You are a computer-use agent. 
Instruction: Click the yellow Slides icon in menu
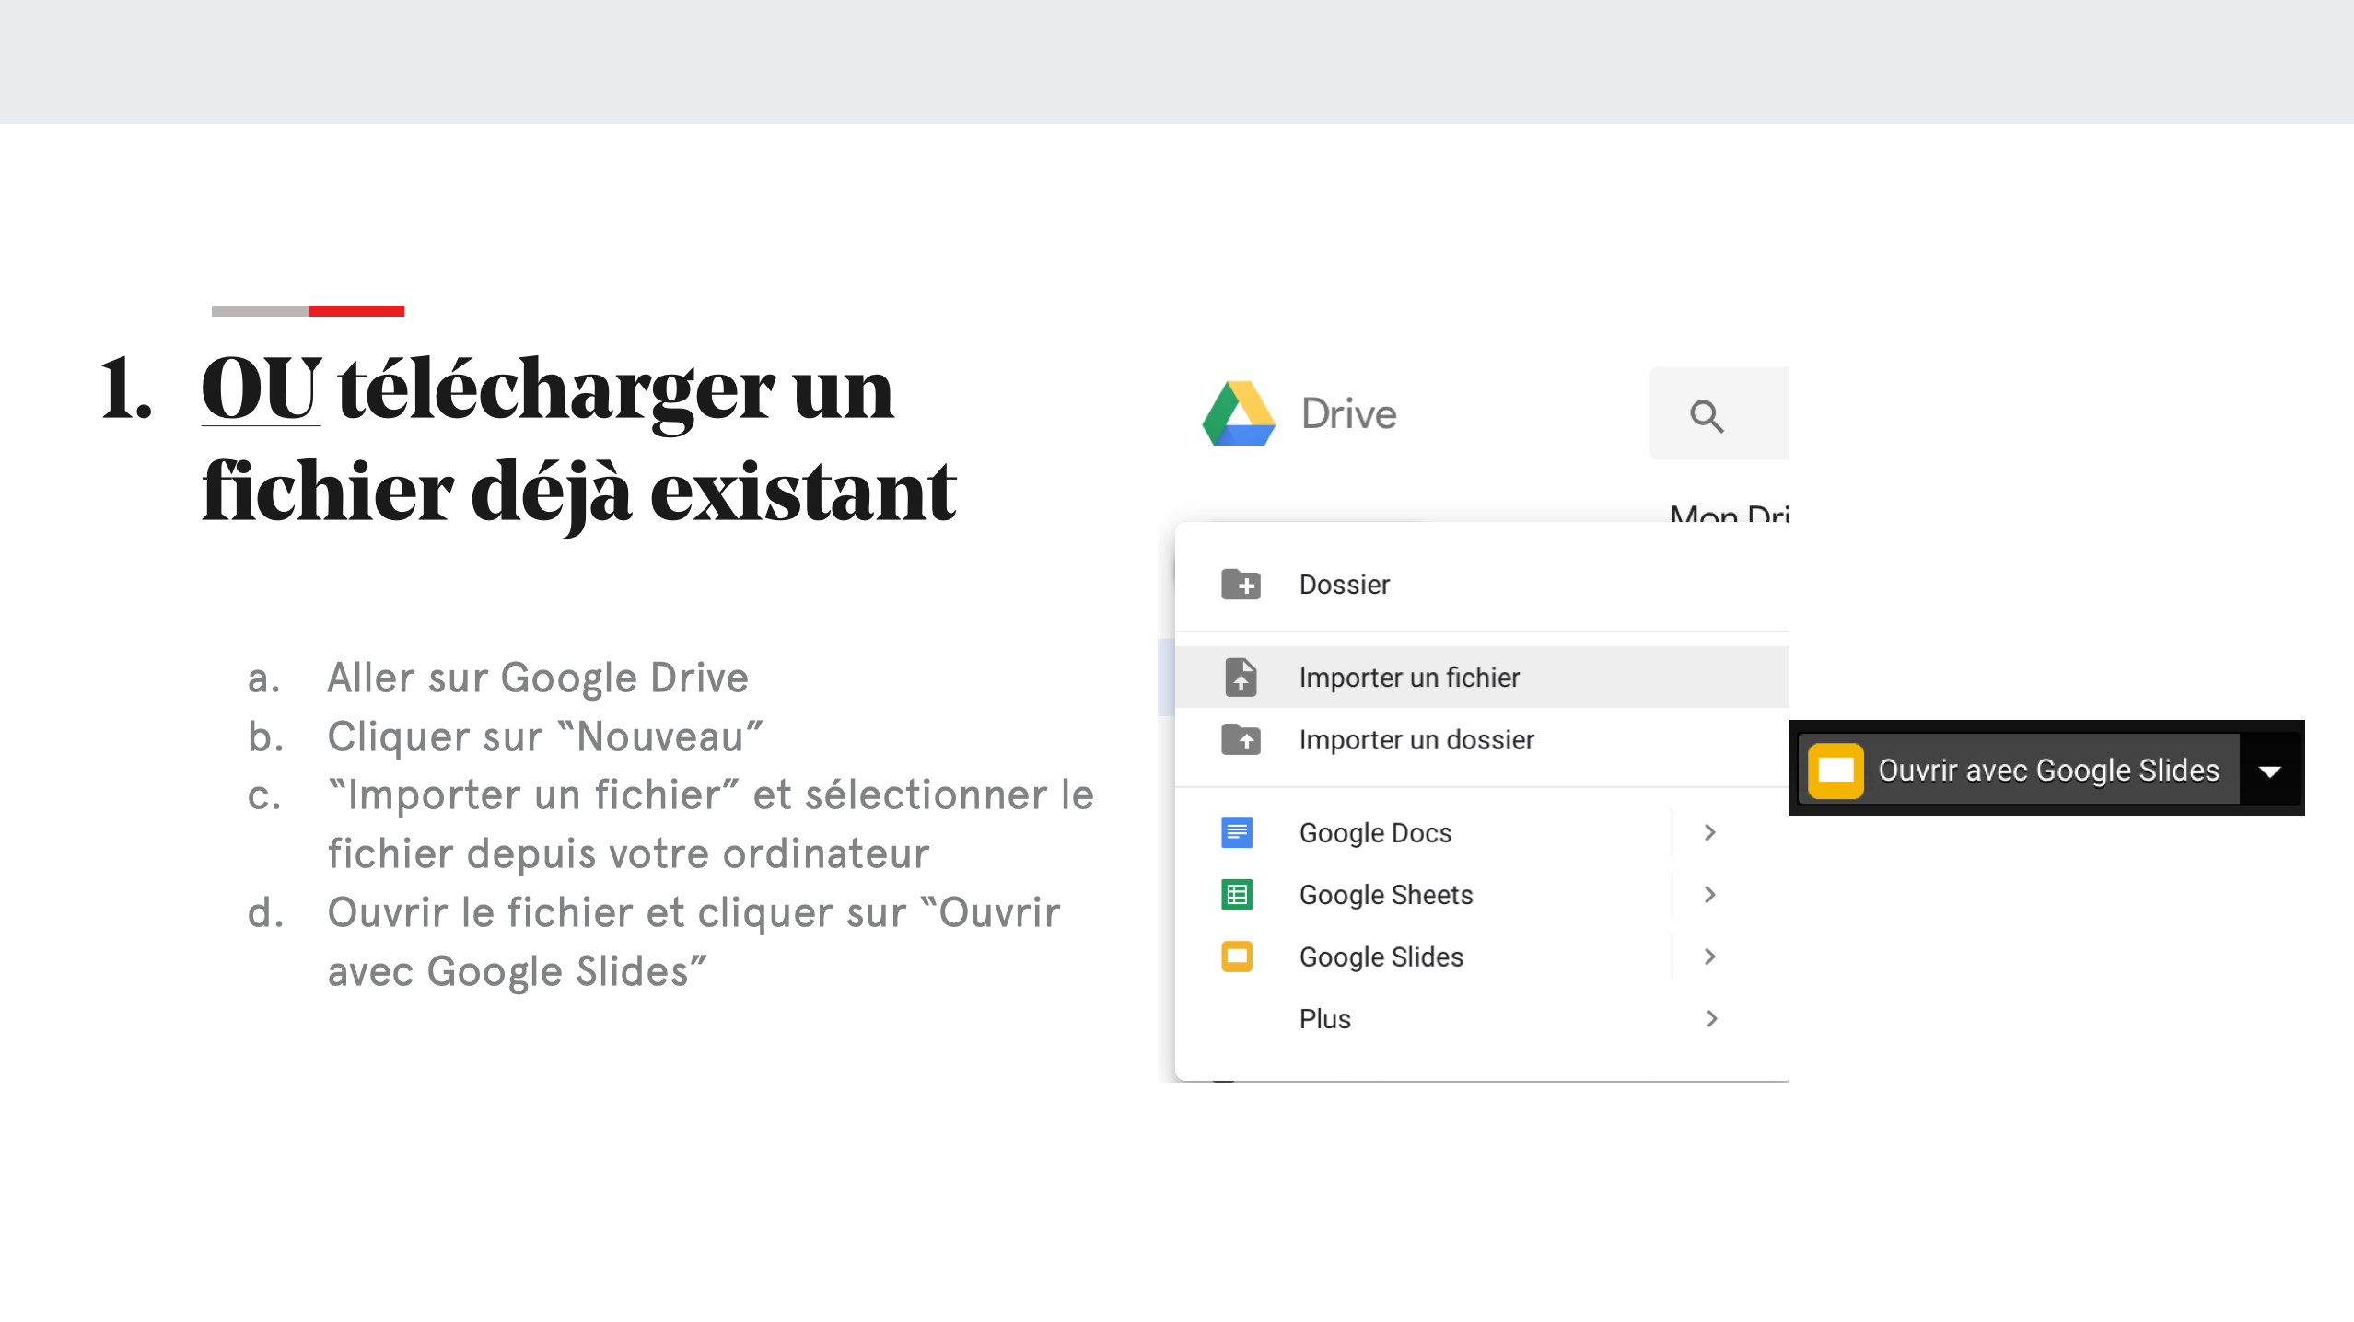[1237, 957]
